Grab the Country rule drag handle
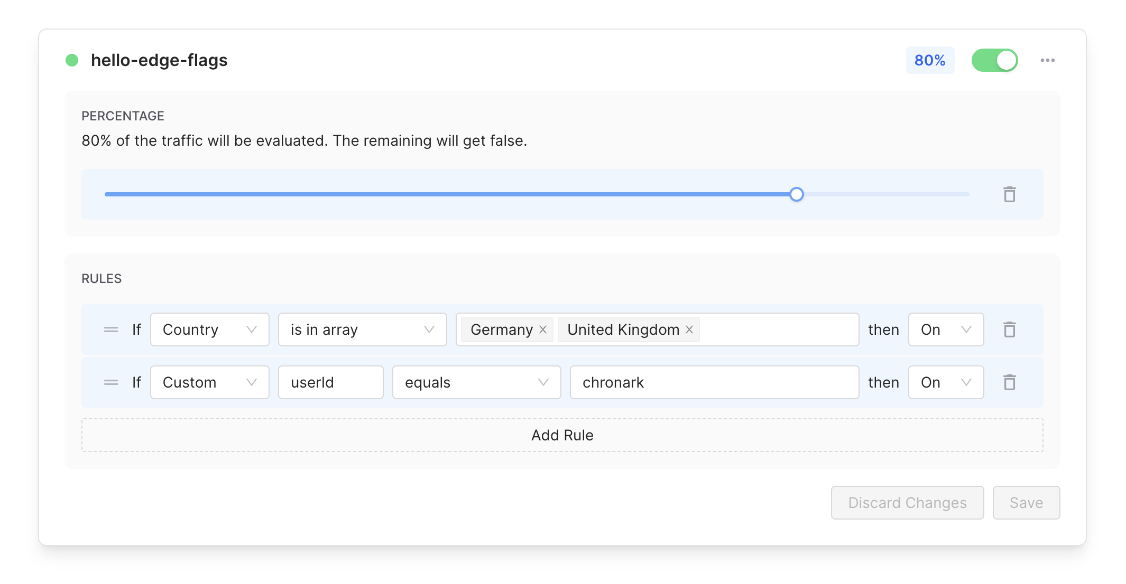1126x584 pixels. 111,329
